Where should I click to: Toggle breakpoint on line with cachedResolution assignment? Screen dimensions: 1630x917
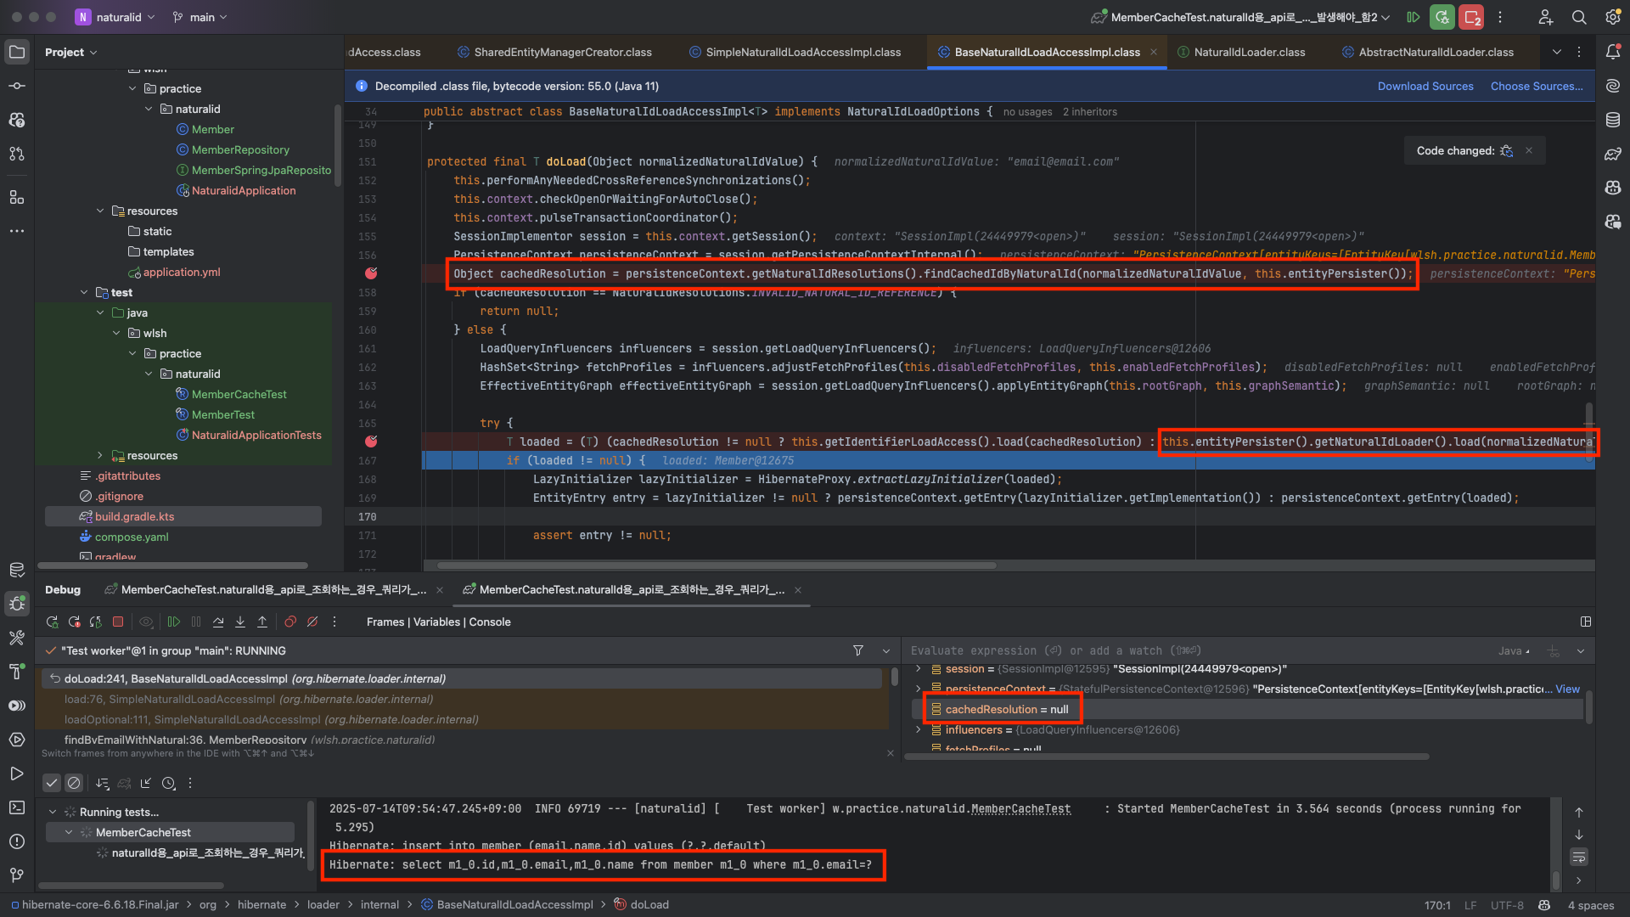click(371, 273)
